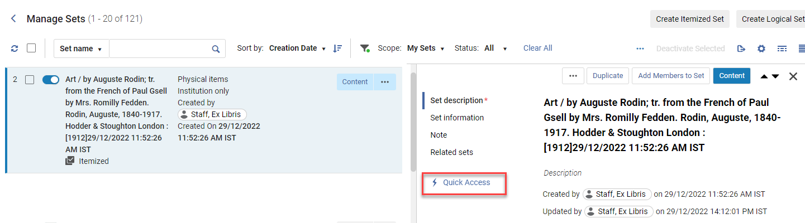Open Content from the Rodin set row

click(355, 82)
